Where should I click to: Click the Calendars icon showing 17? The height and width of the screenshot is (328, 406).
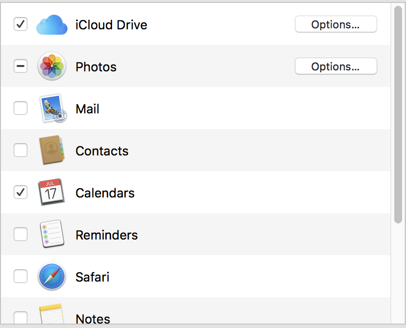(51, 192)
